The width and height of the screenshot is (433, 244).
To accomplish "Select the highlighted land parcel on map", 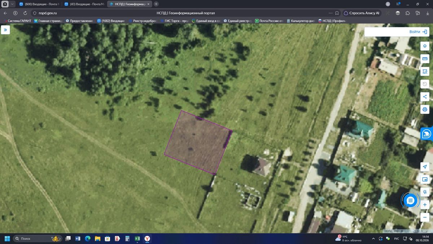I will pyautogui.click(x=198, y=142).
